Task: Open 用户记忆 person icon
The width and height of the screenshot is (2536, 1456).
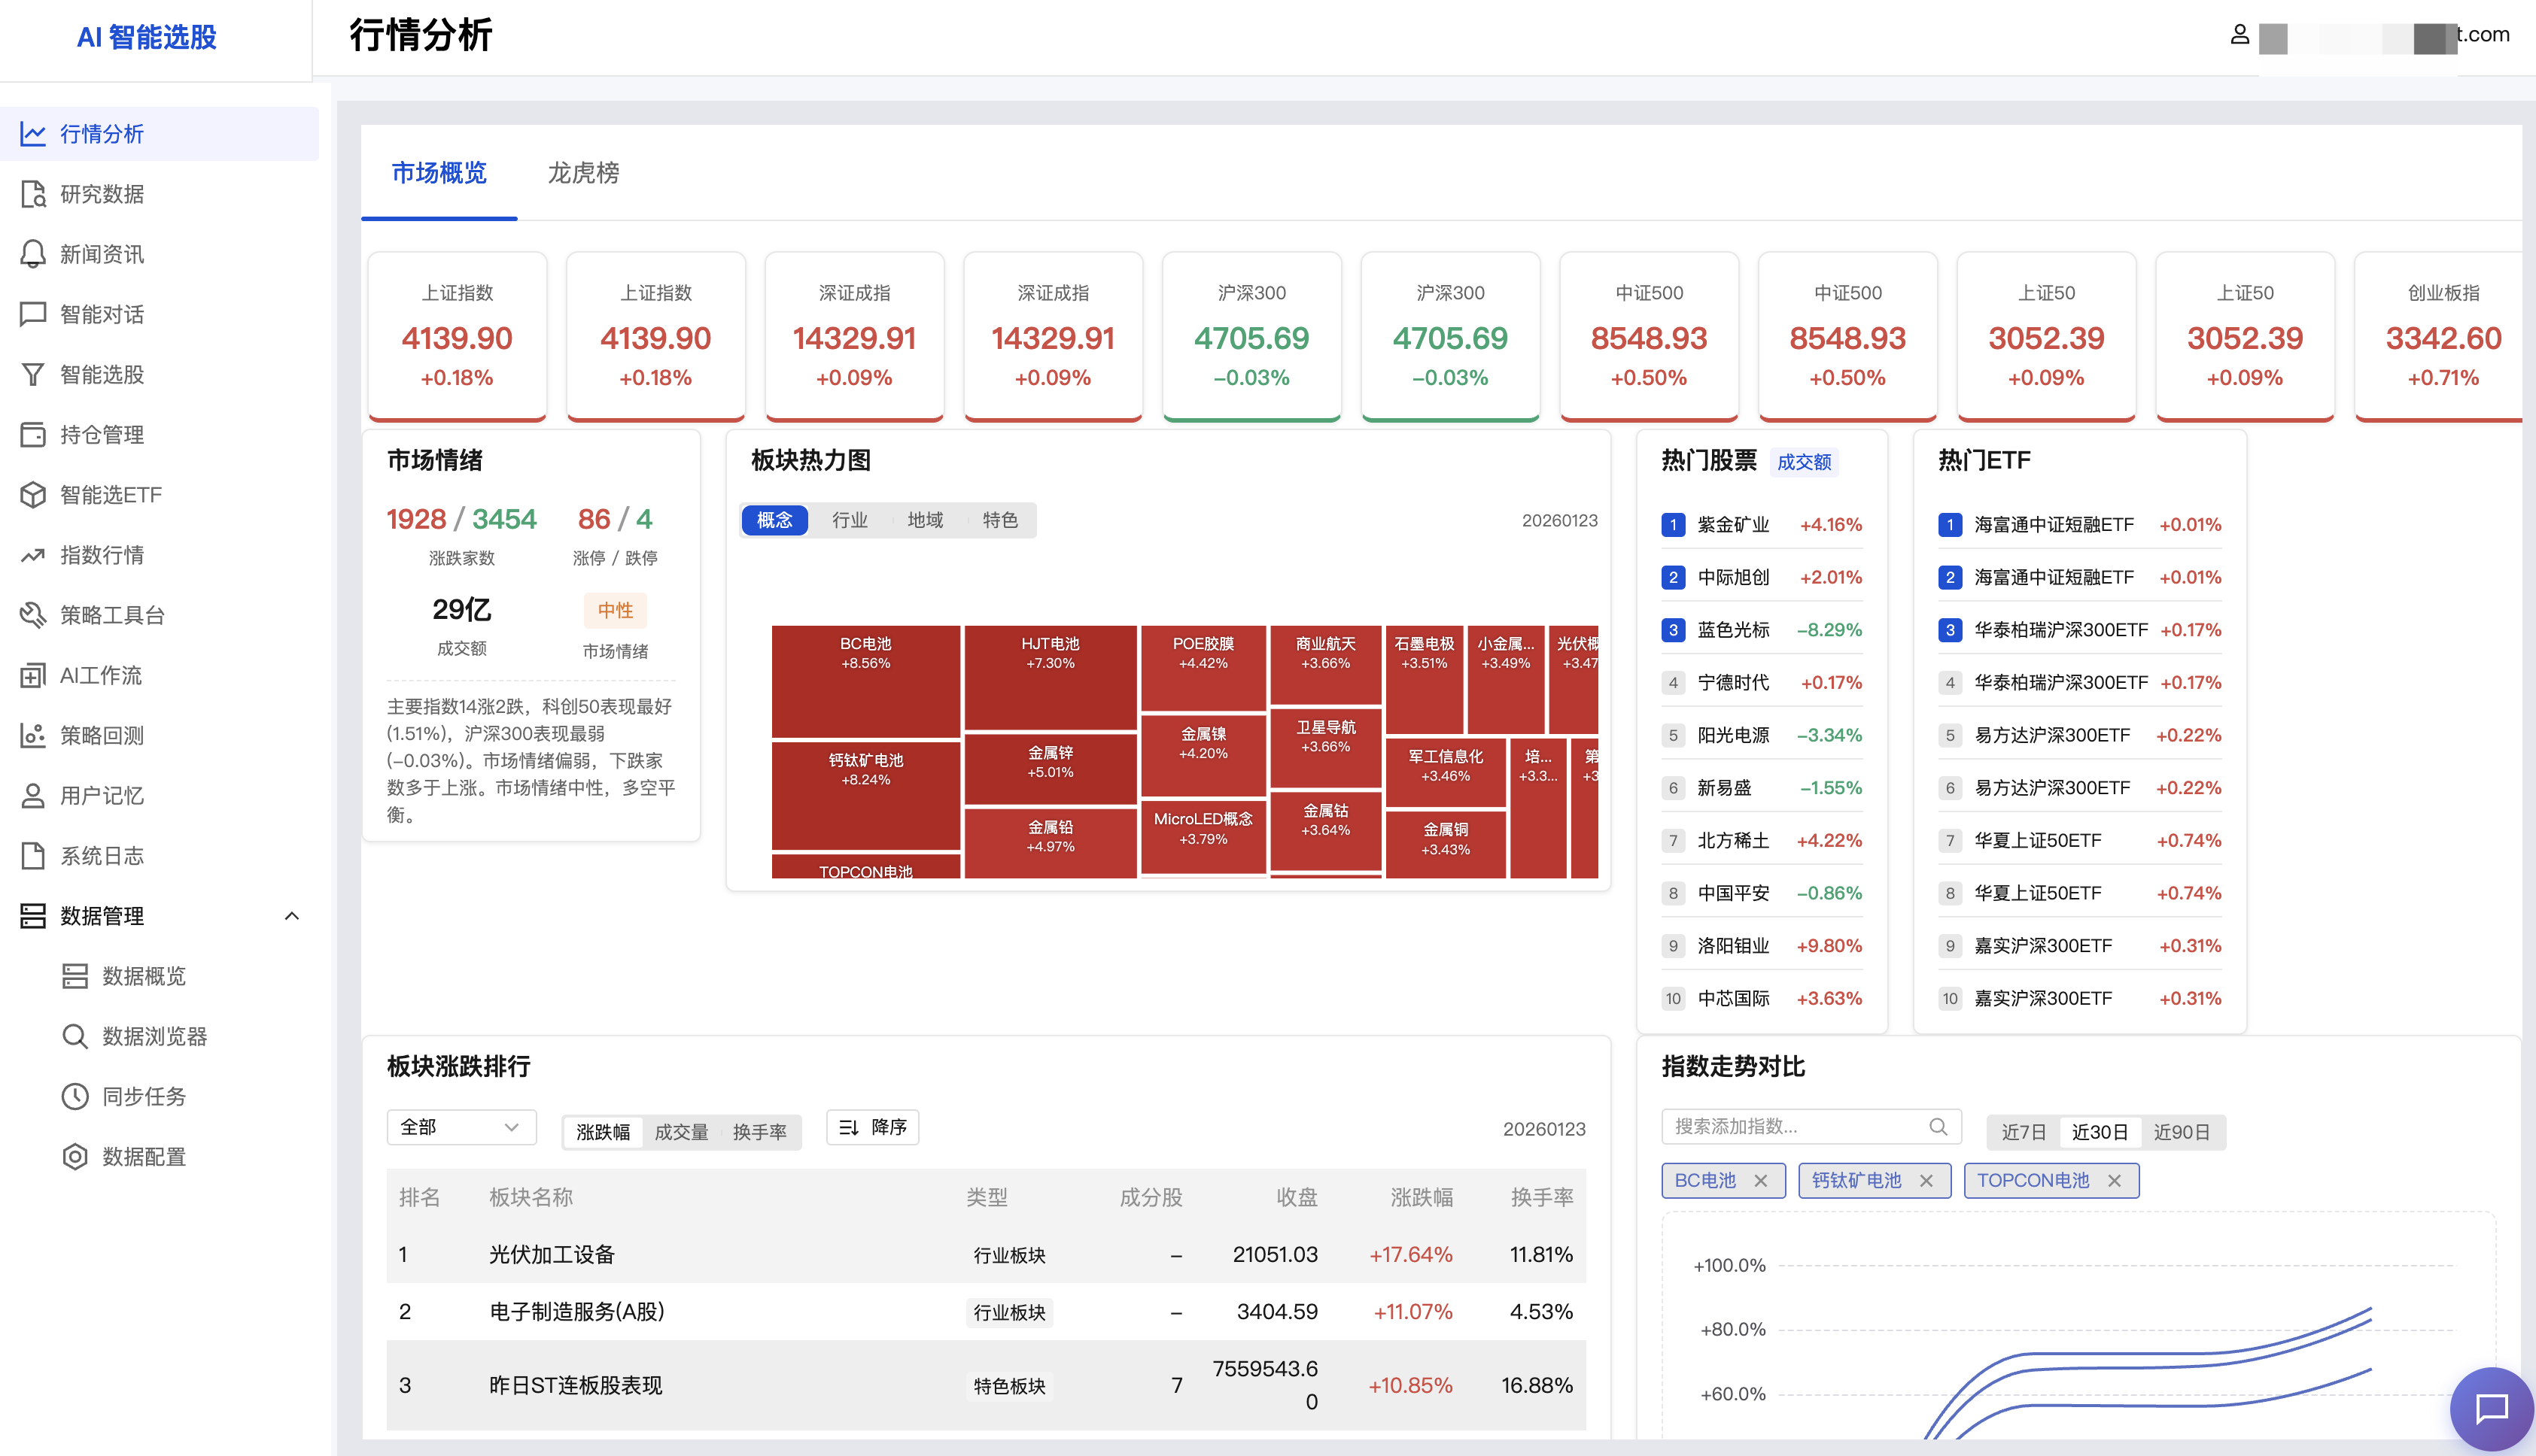Action: 33,795
